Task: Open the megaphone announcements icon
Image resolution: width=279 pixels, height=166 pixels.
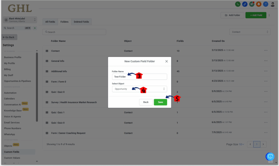Action: 251,4
